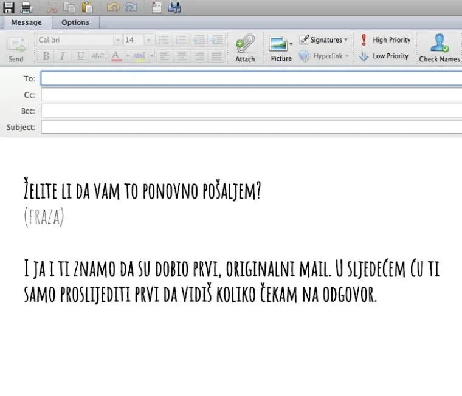Switch to the Options tab

(x=75, y=22)
